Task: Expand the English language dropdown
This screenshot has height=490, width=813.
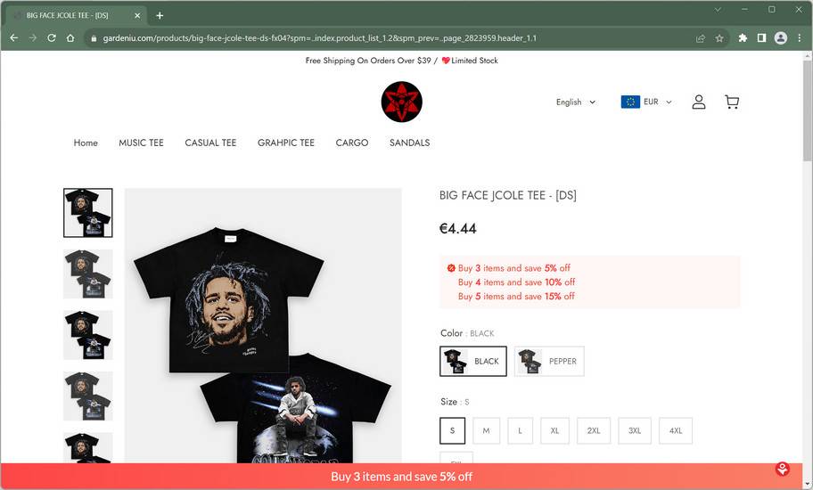Action: [576, 102]
